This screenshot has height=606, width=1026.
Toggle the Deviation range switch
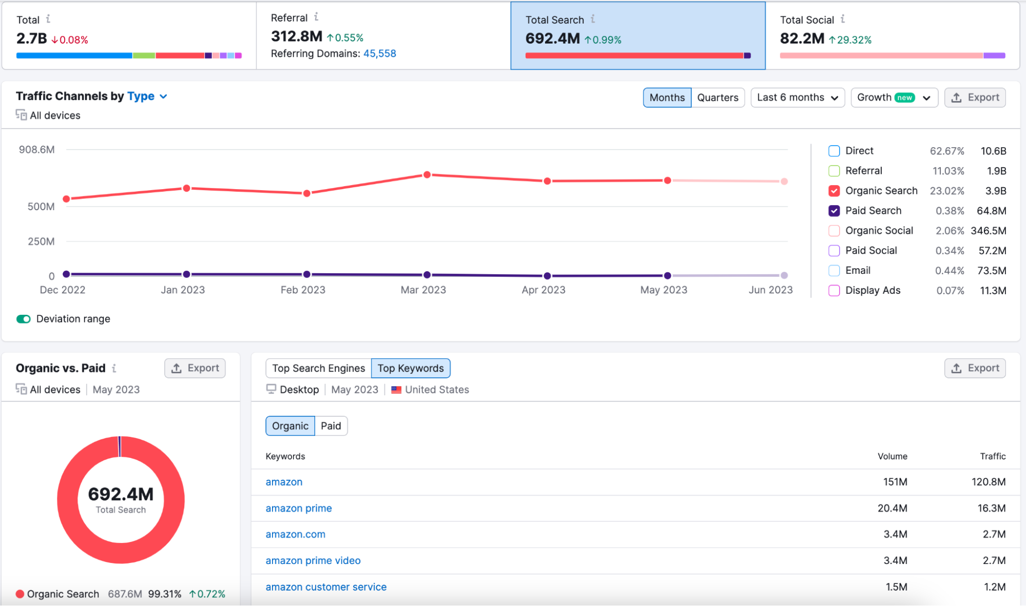(x=25, y=318)
